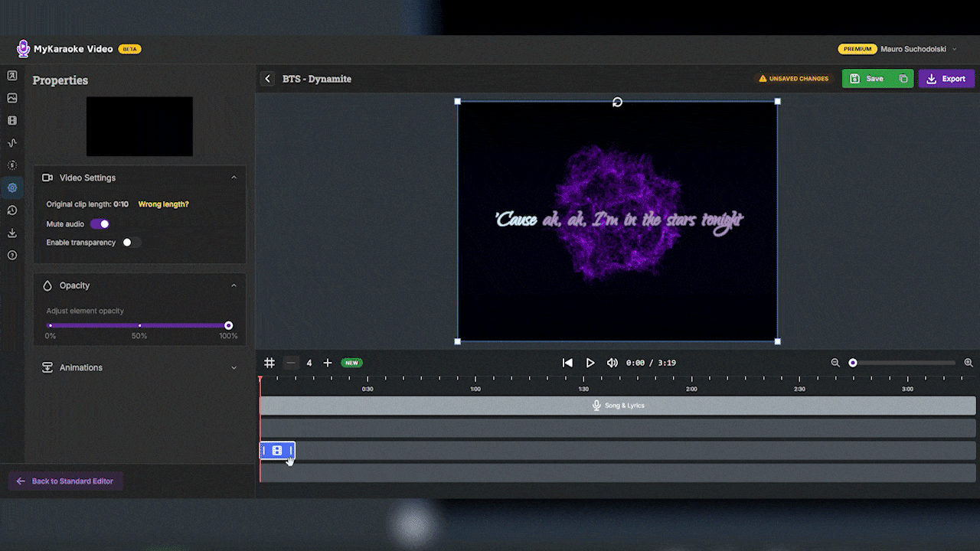Click the download icon in the sidebar

click(11, 233)
